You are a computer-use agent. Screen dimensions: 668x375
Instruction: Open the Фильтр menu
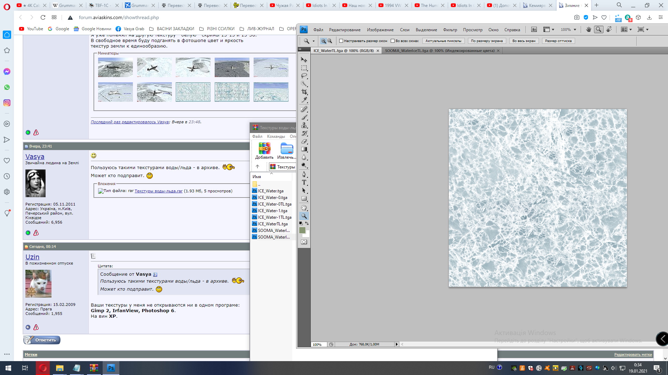(450, 30)
